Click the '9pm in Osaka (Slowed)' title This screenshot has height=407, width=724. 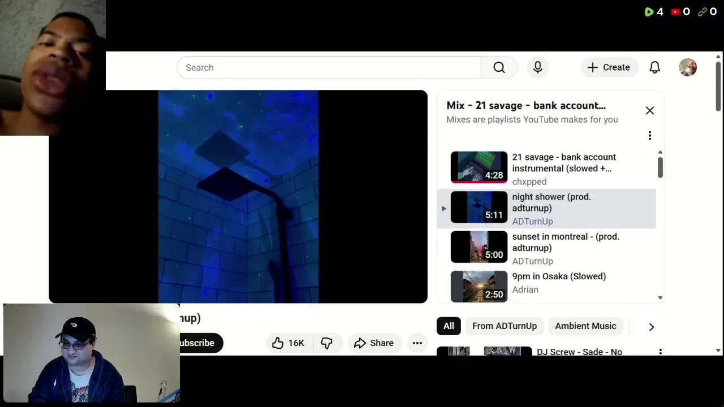tap(559, 276)
